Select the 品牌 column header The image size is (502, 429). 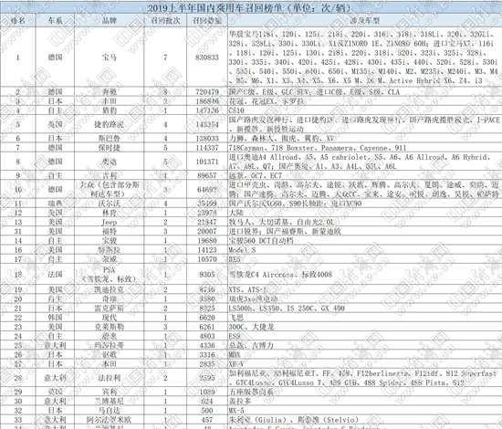tap(110, 21)
